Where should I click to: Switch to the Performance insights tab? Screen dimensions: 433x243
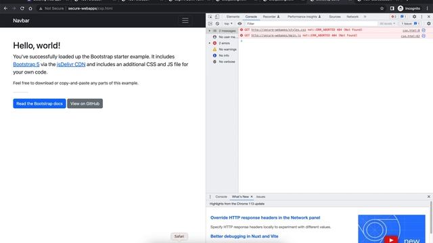tap(304, 17)
